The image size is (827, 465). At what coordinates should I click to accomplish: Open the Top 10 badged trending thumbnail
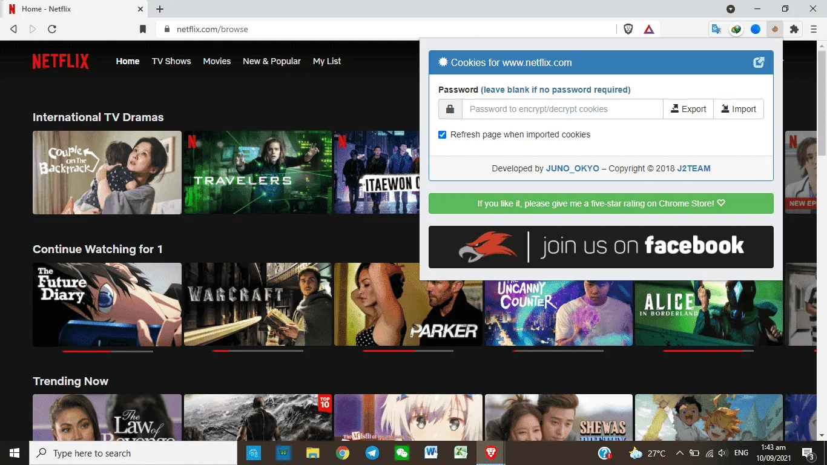(258, 417)
